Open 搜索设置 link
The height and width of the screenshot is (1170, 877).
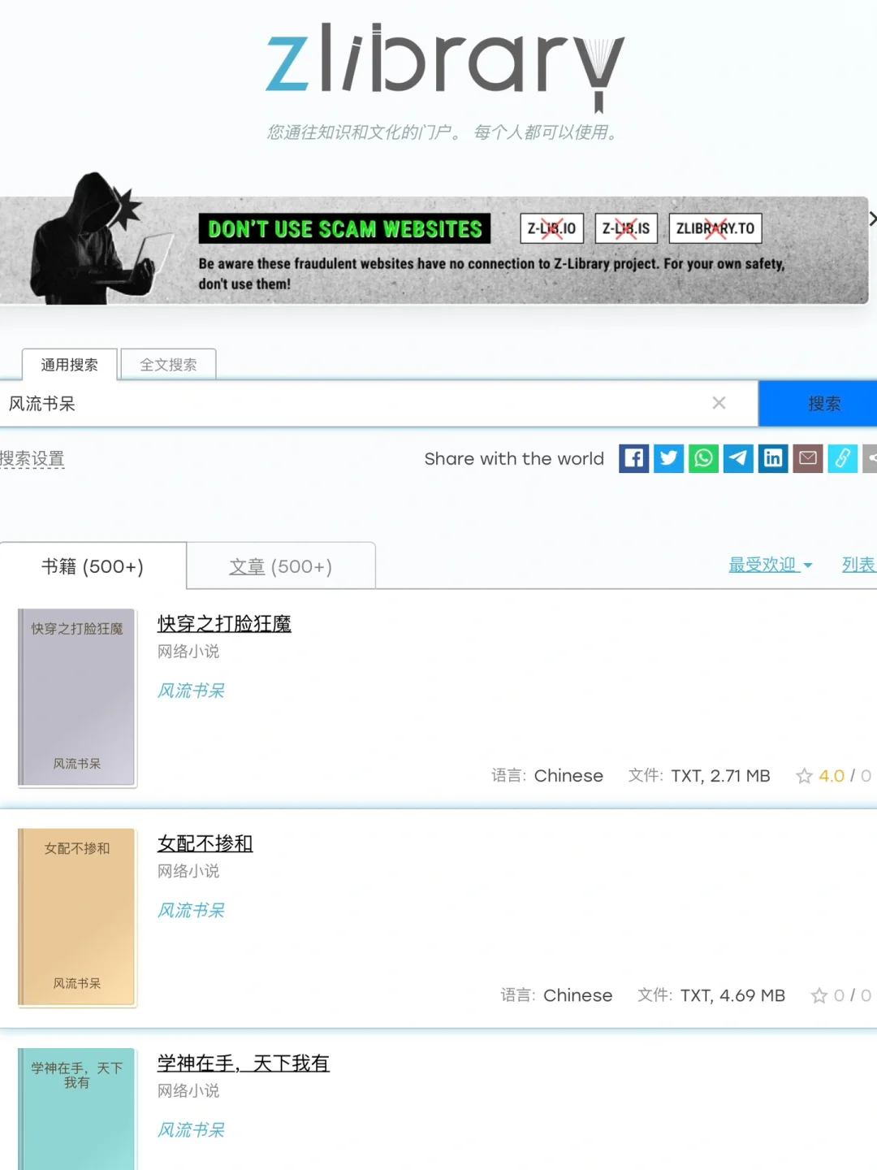32,459
